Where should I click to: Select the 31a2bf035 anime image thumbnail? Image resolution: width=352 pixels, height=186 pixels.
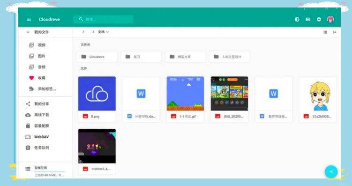pos(318,94)
